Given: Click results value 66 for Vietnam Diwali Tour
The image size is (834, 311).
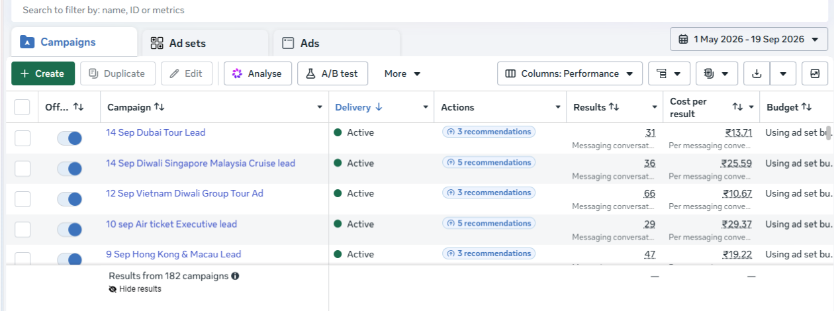Looking at the screenshot, I should (x=649, y=193).
